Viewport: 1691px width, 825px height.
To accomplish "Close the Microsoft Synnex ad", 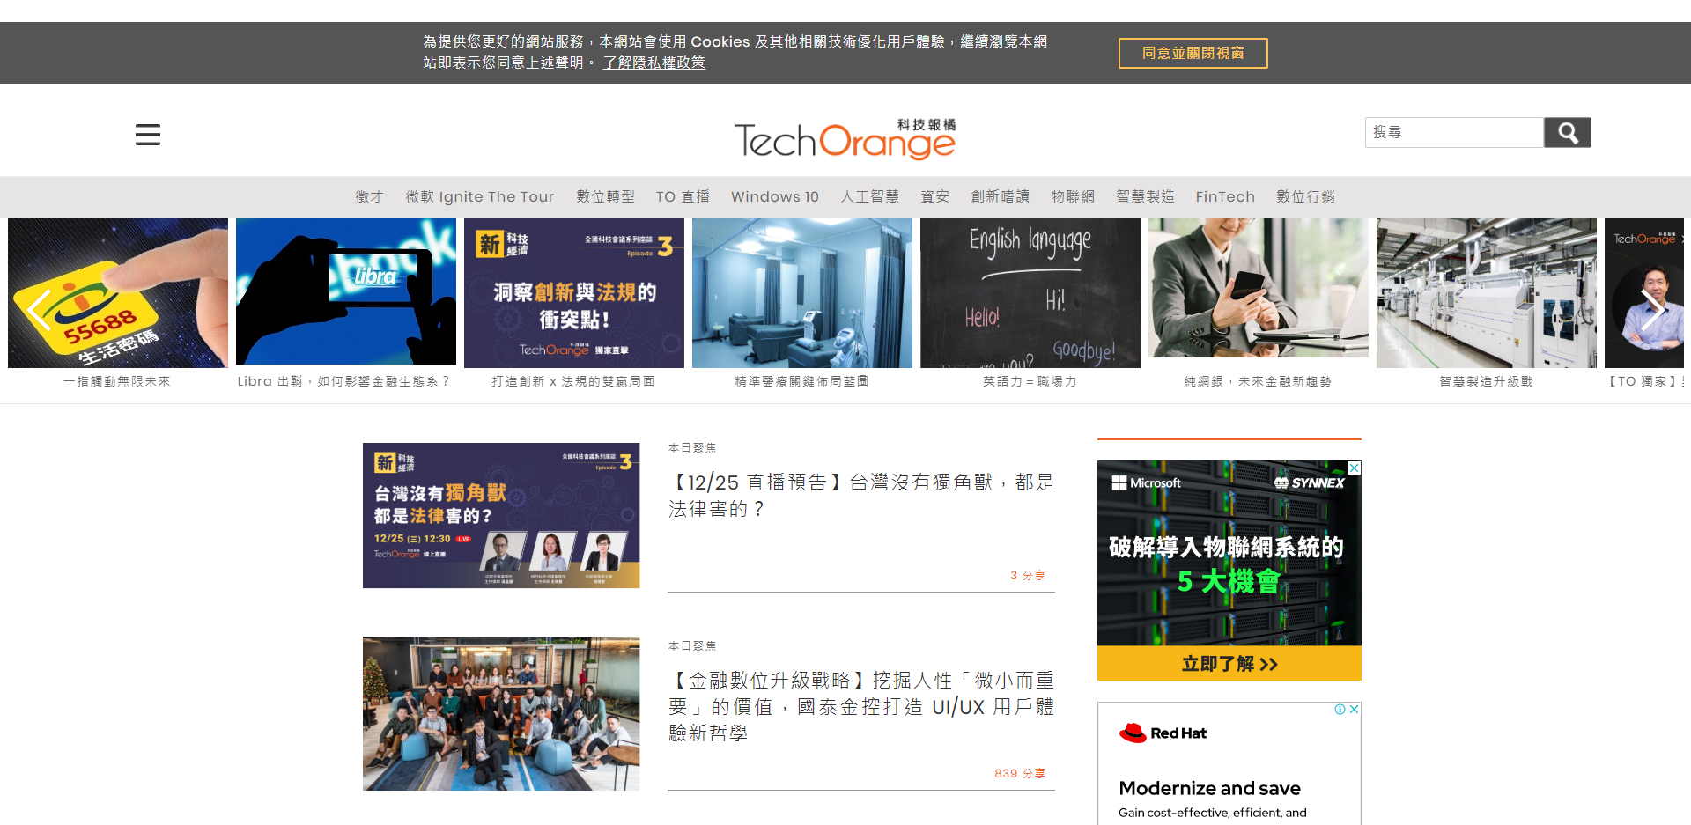I will coord(1354,468).
